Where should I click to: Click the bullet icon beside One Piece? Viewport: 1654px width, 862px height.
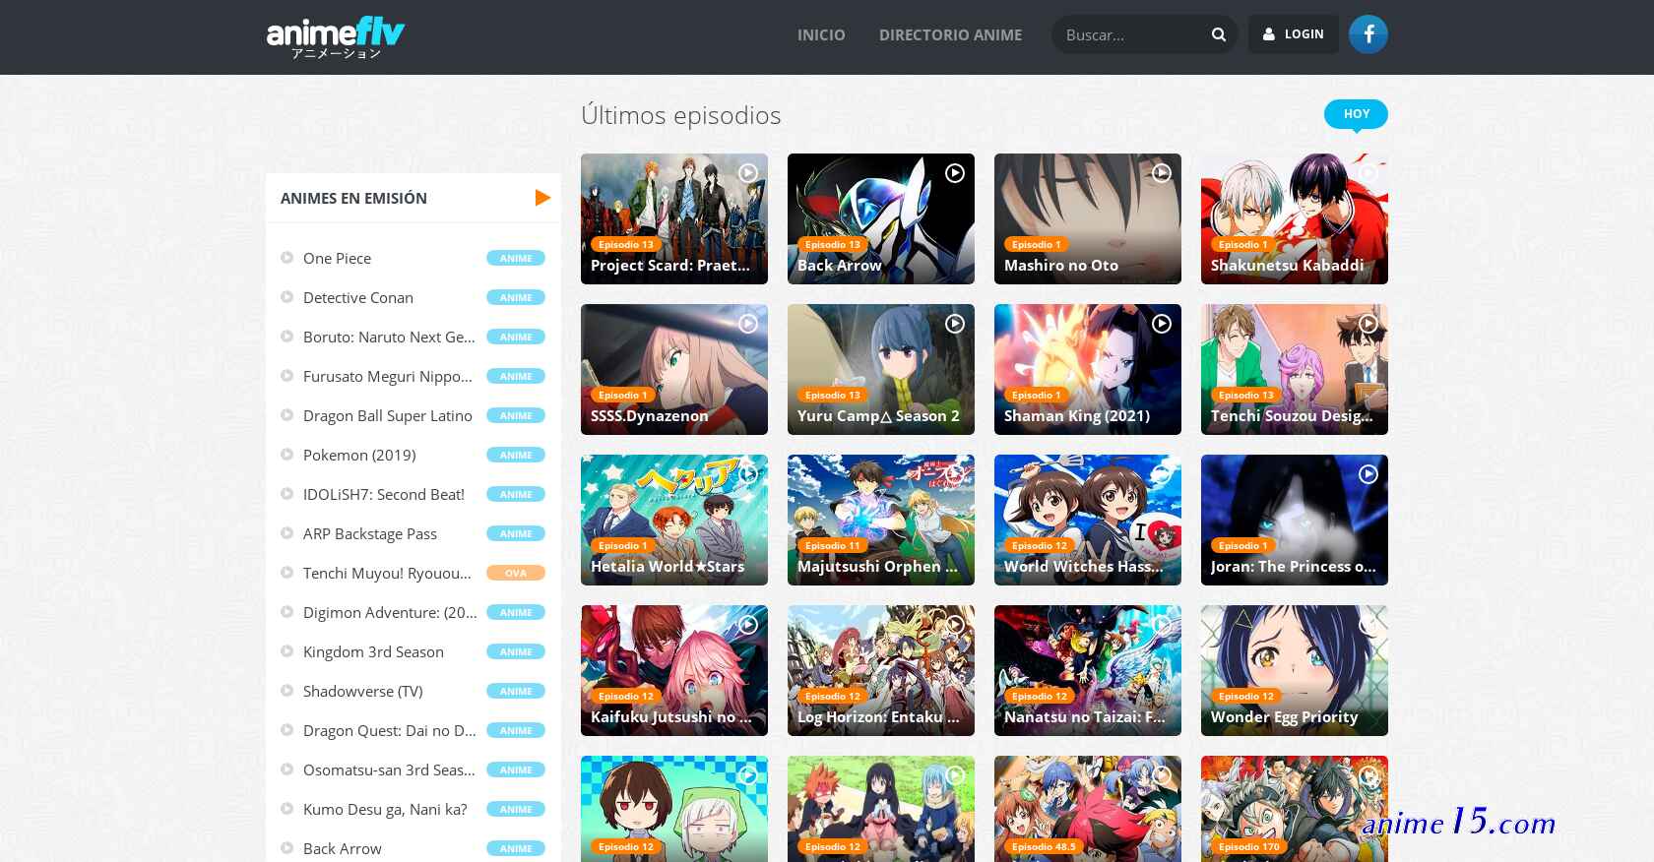coord(287,258)
